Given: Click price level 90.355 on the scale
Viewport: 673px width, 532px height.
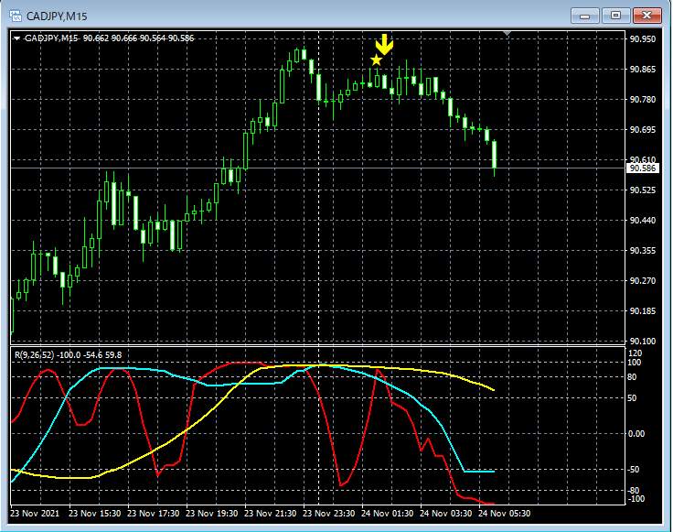Looking at the screenshot, I should click(x=643, y=251).
